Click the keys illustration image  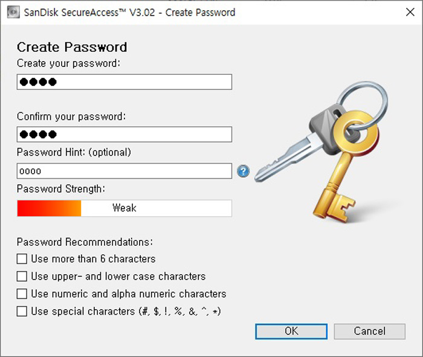point(321,152)
